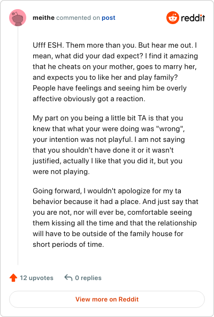Open meithe's pink avatar image
214x317 pixels.
(x=18, y=18)
